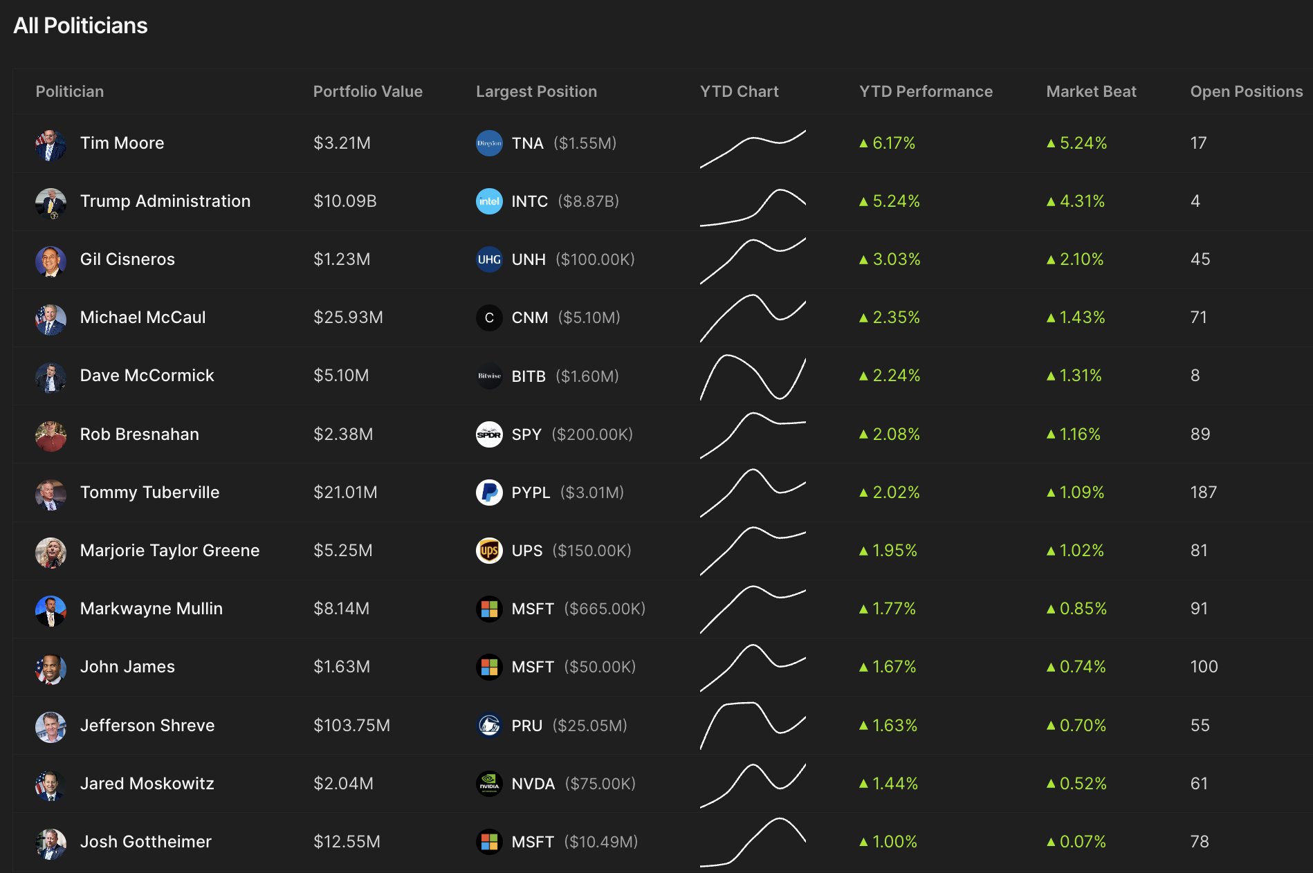Visit Jefferson Shreve's profile
This screenshot has height=873, width=1313.
(147, 726)
